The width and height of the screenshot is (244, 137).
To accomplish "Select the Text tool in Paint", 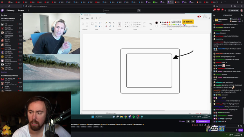I will [x=114, y=23].
